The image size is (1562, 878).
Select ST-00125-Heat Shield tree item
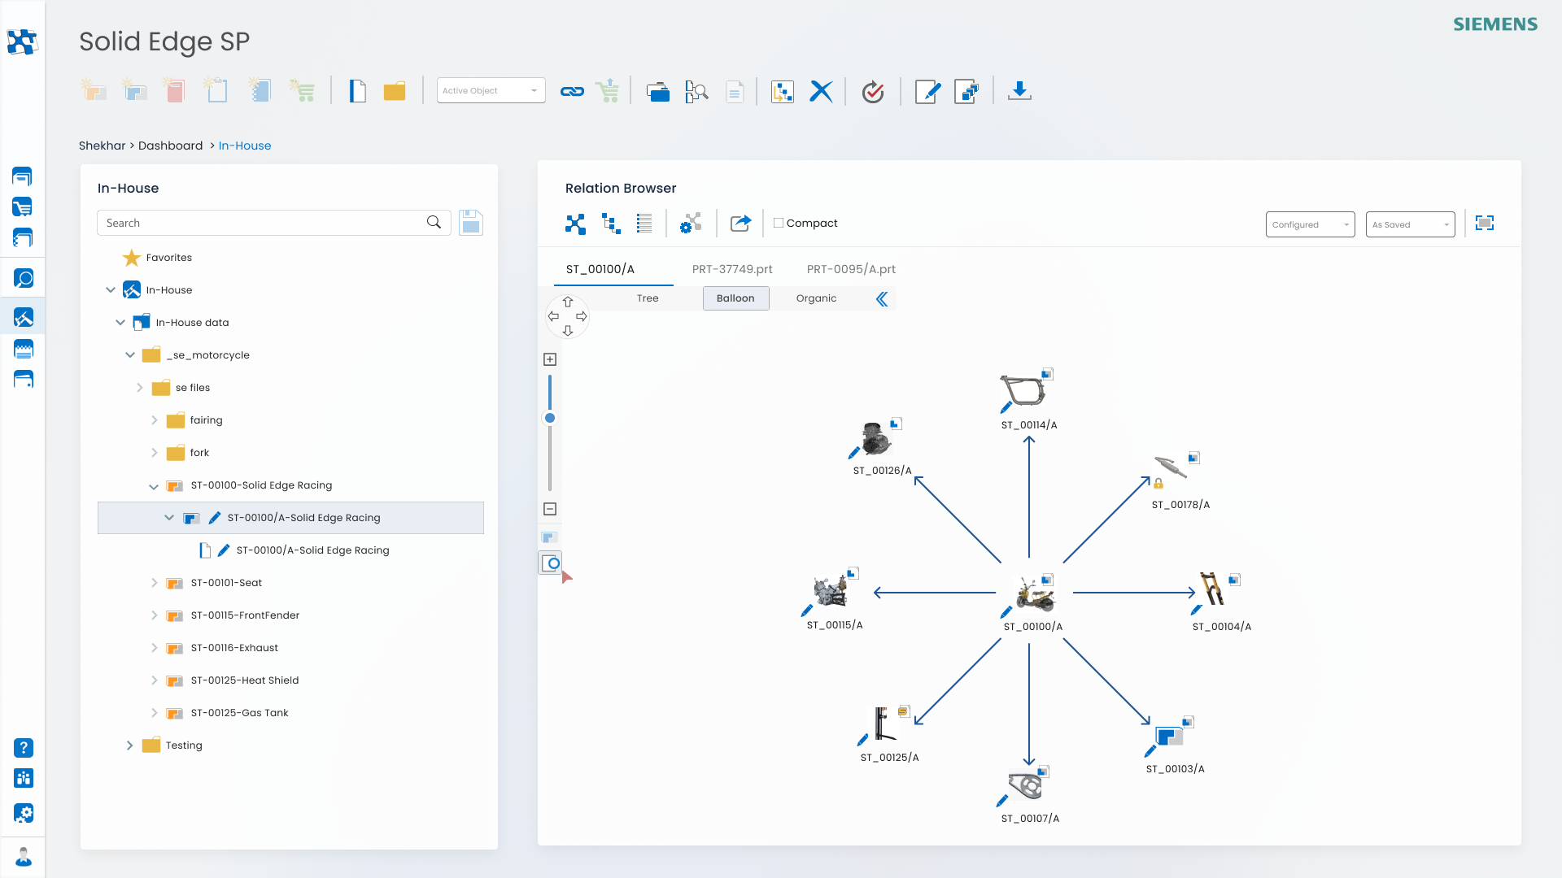click(x=245, y=680)
